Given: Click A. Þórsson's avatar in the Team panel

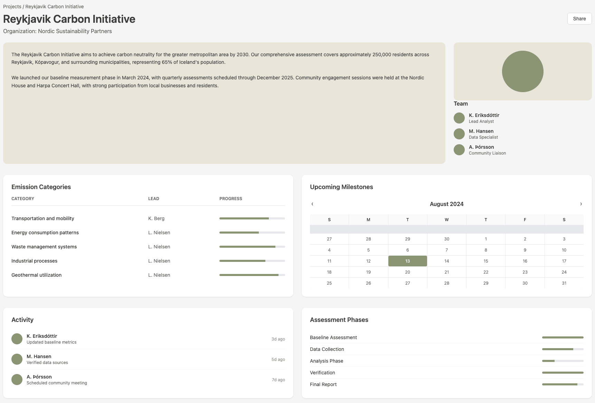Looking at the screenshot, I should tap(459, 149).
